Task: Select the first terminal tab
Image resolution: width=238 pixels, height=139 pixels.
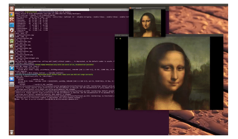Action: [x=52, y=10]
